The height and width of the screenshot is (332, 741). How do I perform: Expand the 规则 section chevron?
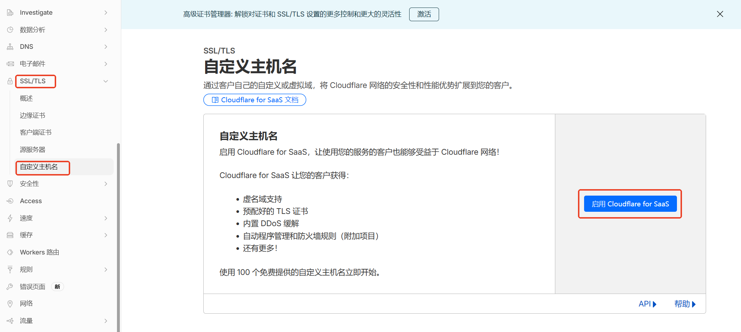coord(106,270)
